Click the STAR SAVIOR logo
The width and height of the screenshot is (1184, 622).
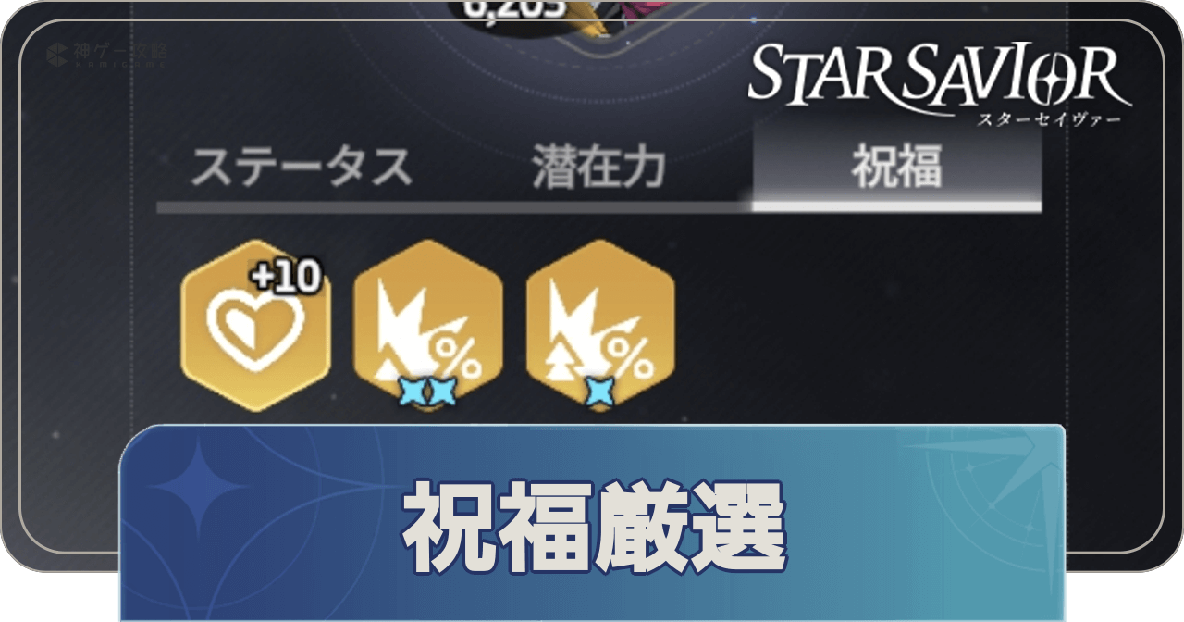coord(940,74)
